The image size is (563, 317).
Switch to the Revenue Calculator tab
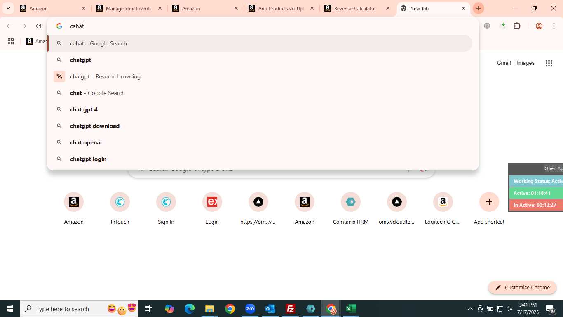tap(358, 8)
